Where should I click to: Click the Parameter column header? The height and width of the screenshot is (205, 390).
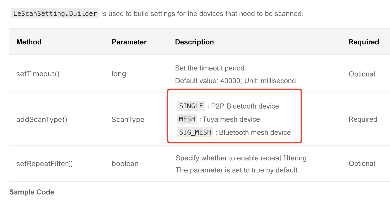129,42
